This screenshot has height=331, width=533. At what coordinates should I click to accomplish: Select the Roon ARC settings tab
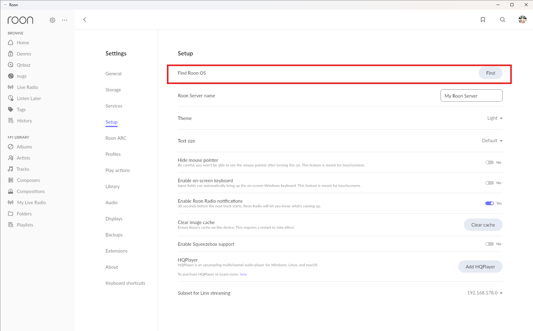(116, 138)
